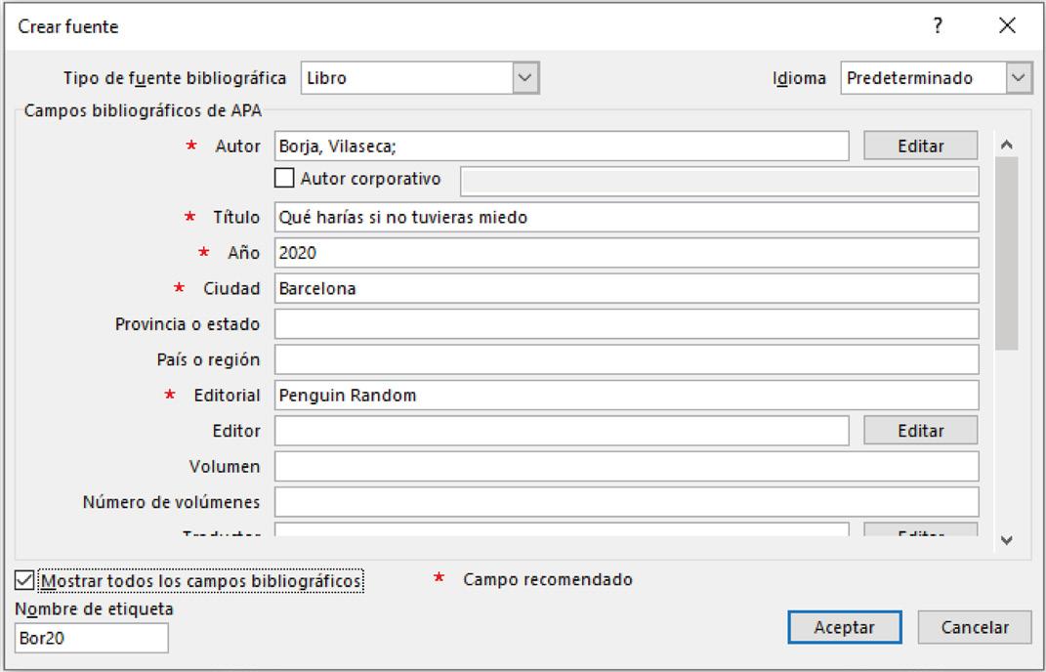This screenshot has width=1046, height=672.
Task: Click the scroll up arrow of field list
Action: coord(1007,145)
